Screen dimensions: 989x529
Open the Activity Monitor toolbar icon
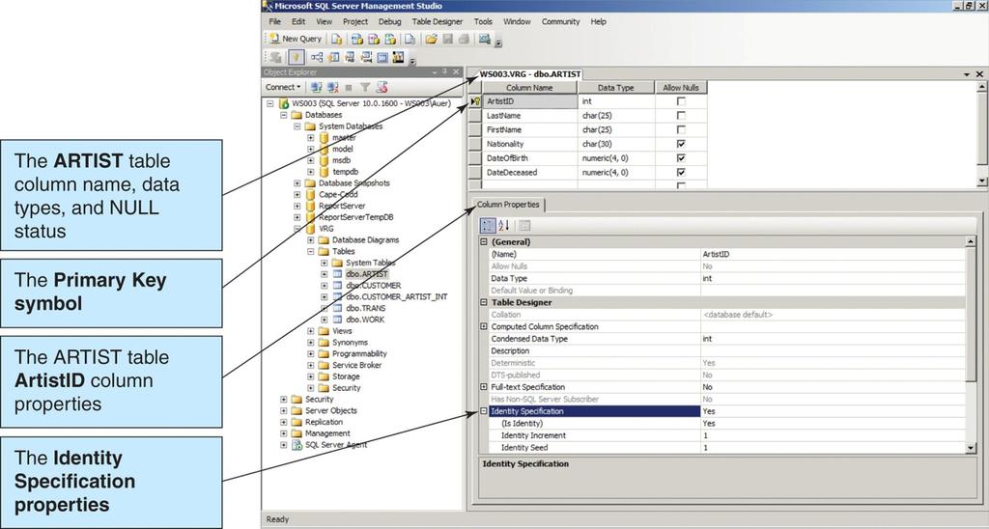click(485, 39)
